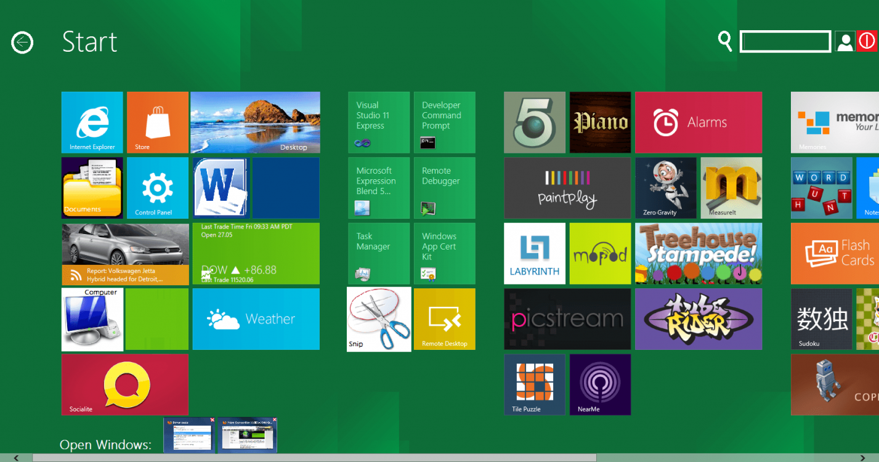
Task: Open the Memories tile
Action: pos(835,123)
